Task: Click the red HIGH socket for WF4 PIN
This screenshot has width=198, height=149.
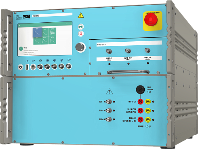Action: tap(140, 111)
